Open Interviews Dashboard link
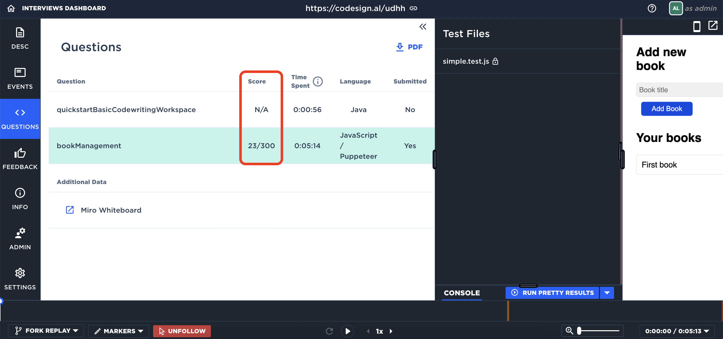This screenshot has height=339, width=723. coord(64,9)
